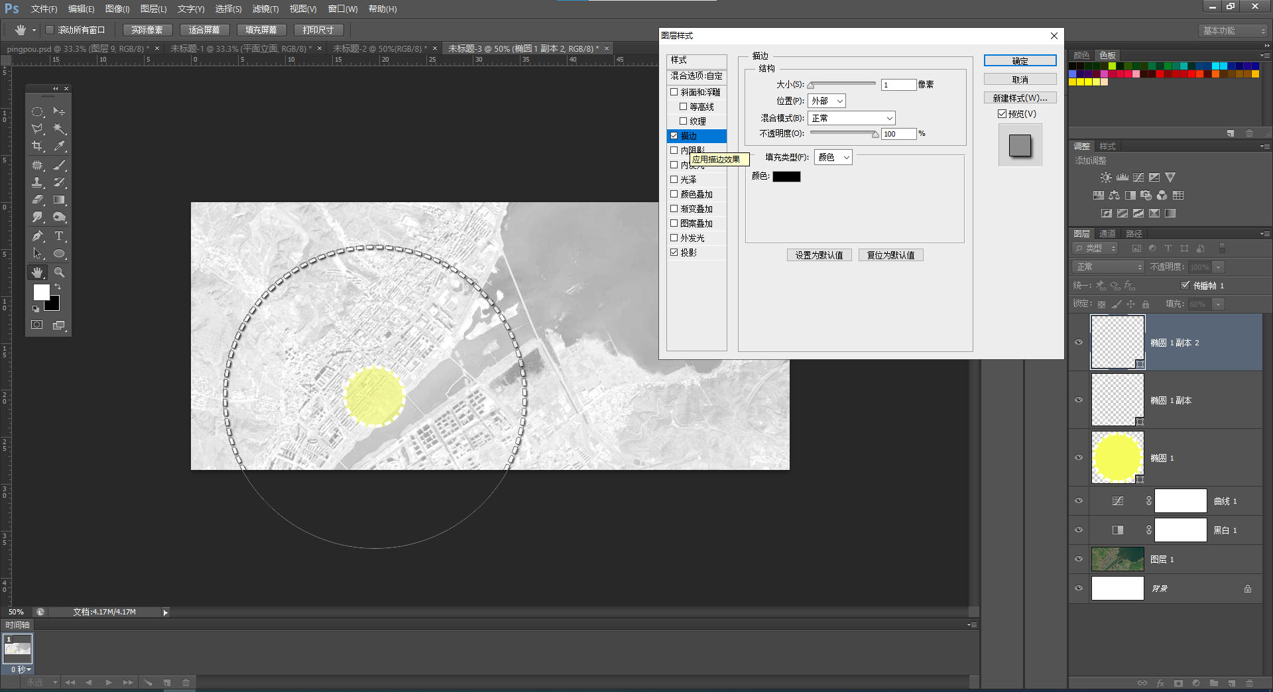1273x692 pixels.
Task: Open the black stroke 颜色 swatch
Action: point(786,176)
